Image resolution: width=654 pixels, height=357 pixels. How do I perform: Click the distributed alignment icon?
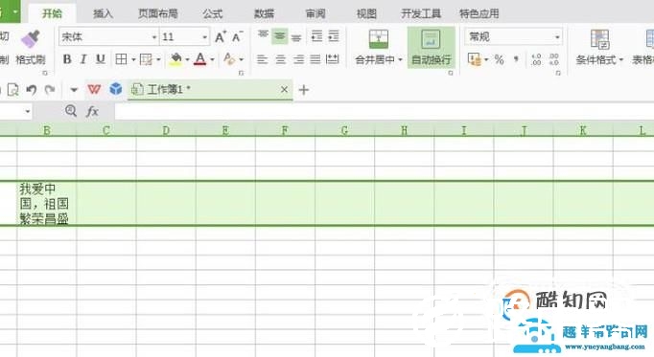click(x=333, y=59)
